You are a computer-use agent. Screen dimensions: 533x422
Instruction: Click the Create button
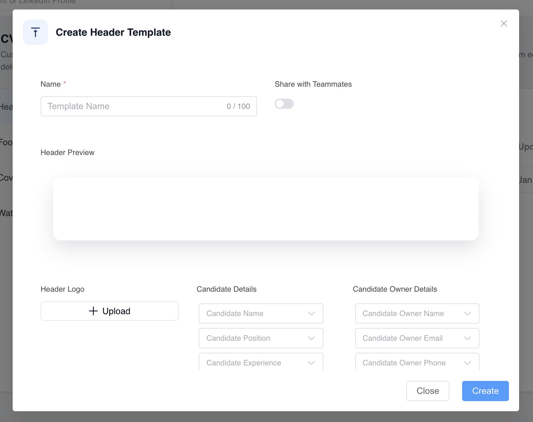[486, 391]
